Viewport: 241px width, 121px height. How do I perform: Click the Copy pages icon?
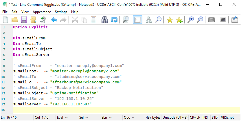84,20
